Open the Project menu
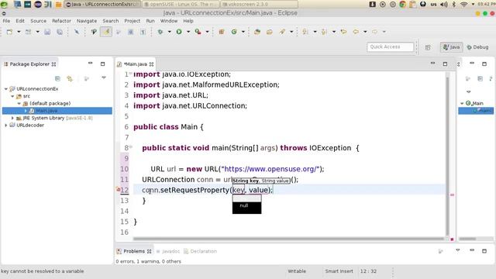Viewport: 496px width, 279px height. 133,21
